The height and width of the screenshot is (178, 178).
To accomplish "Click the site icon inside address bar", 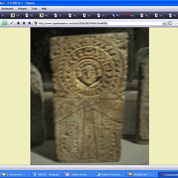I will pyautogui.click(x=36, y=23).
